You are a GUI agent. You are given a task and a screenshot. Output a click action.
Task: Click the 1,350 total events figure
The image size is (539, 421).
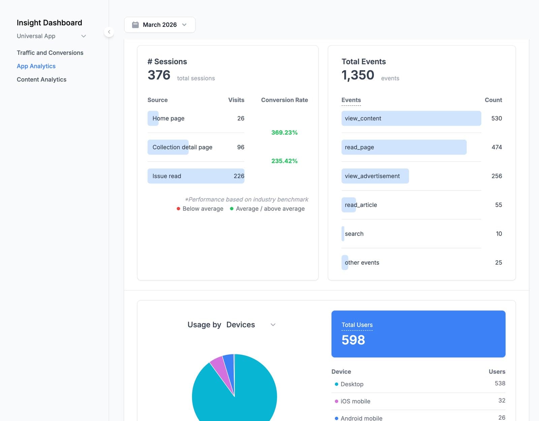(358, 75)
